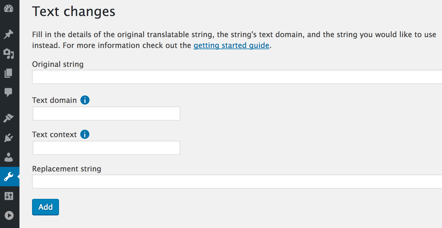Open the Dashboard from the sidebar
The height and width of the screenshot is (228, 442).
[9, 9]
